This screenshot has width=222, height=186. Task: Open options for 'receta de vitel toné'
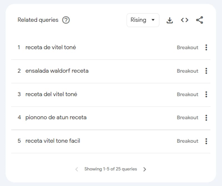coord(206,48)
